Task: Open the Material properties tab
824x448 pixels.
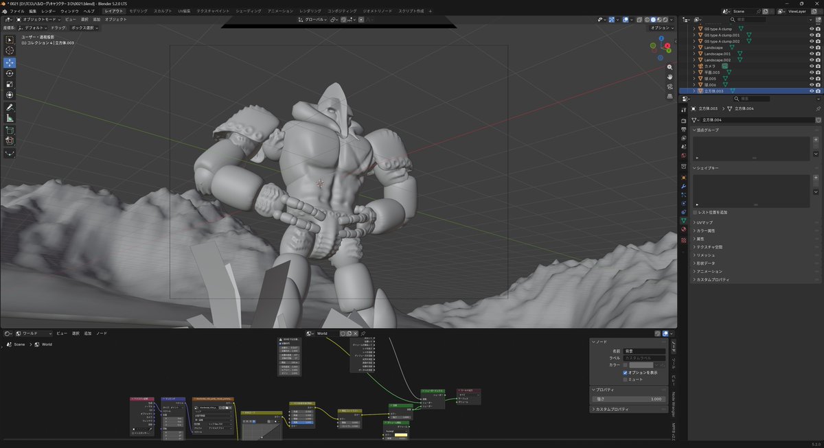Action: point(684,231)
